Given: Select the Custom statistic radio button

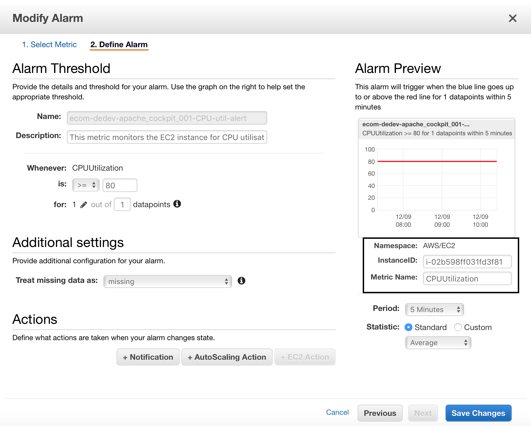Looking at the screenshot, I should 458,327.
